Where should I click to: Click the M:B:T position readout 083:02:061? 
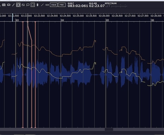78,6
